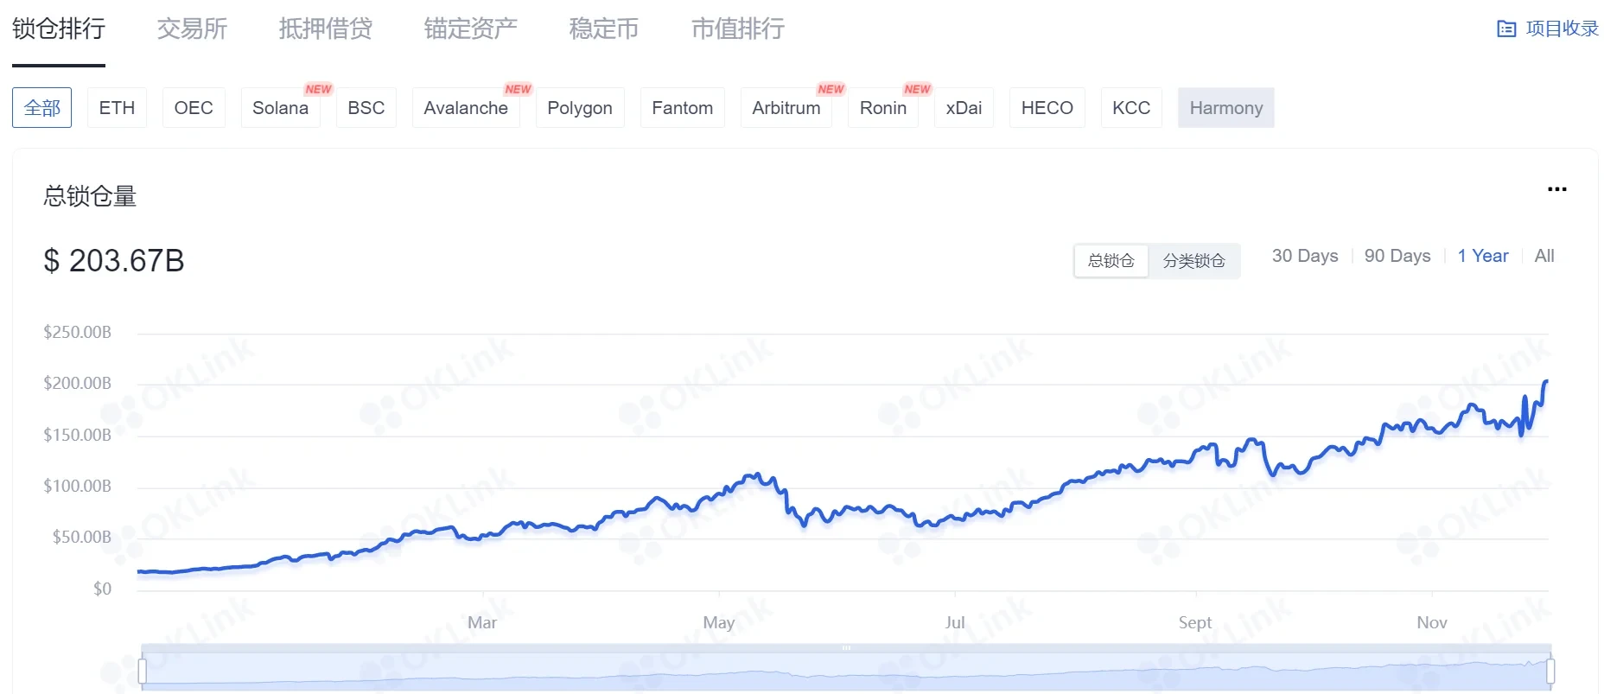Filter the chart by Polygon
Screen dimensions: 1604x694
click(579, 108)
